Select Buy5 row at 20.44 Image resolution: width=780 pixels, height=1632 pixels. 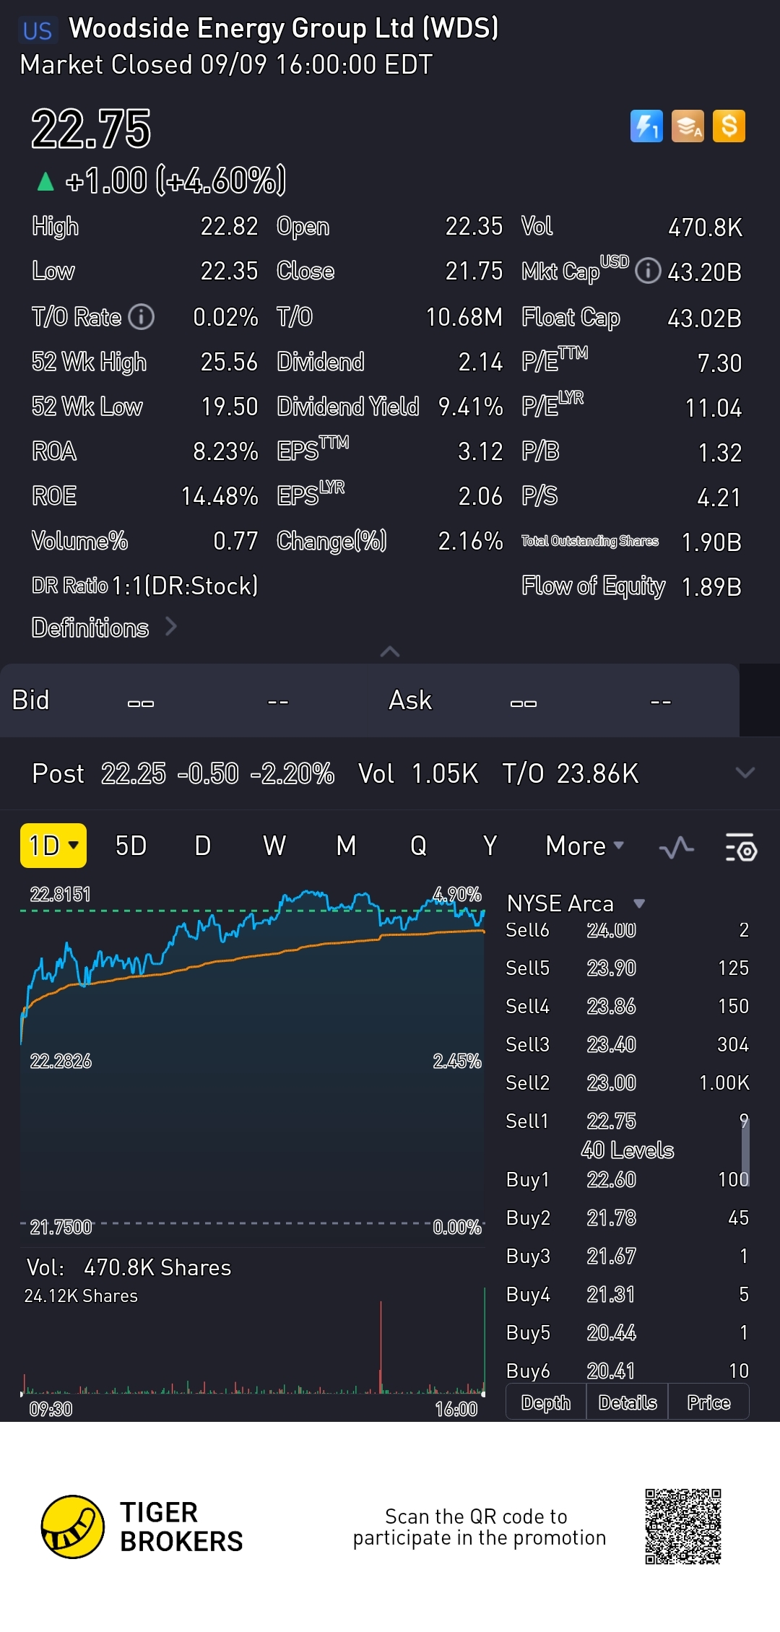click(x=627, y=1333)
